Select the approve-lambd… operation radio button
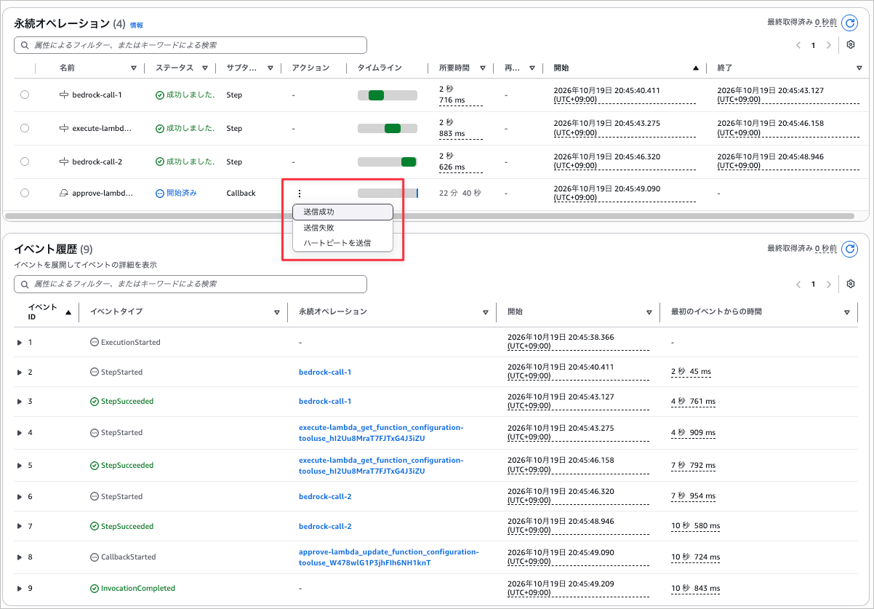This screenshot has width=874, height=609. [25, 194]
